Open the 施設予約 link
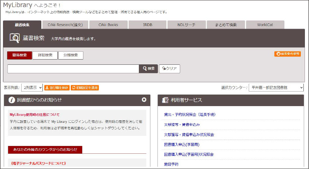The height and width of the screenshot is (169, 309). click(x=172, y=164)
